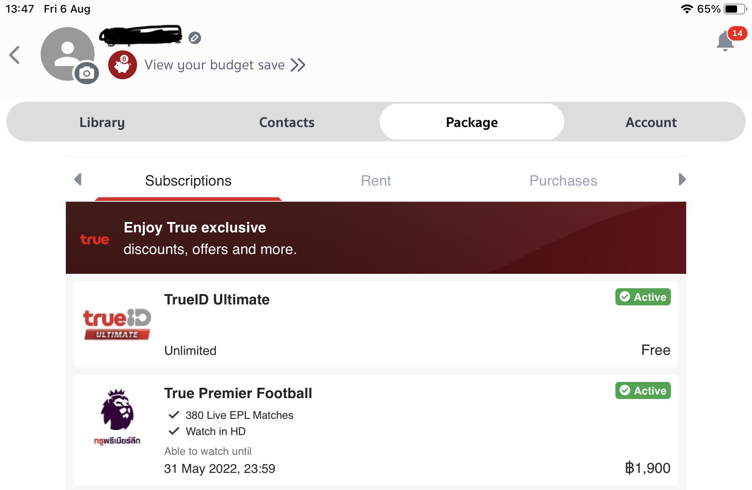752x490 pixels.
Task: Tap the piggy bank budget icon
Action: click(x=123, y=65)
